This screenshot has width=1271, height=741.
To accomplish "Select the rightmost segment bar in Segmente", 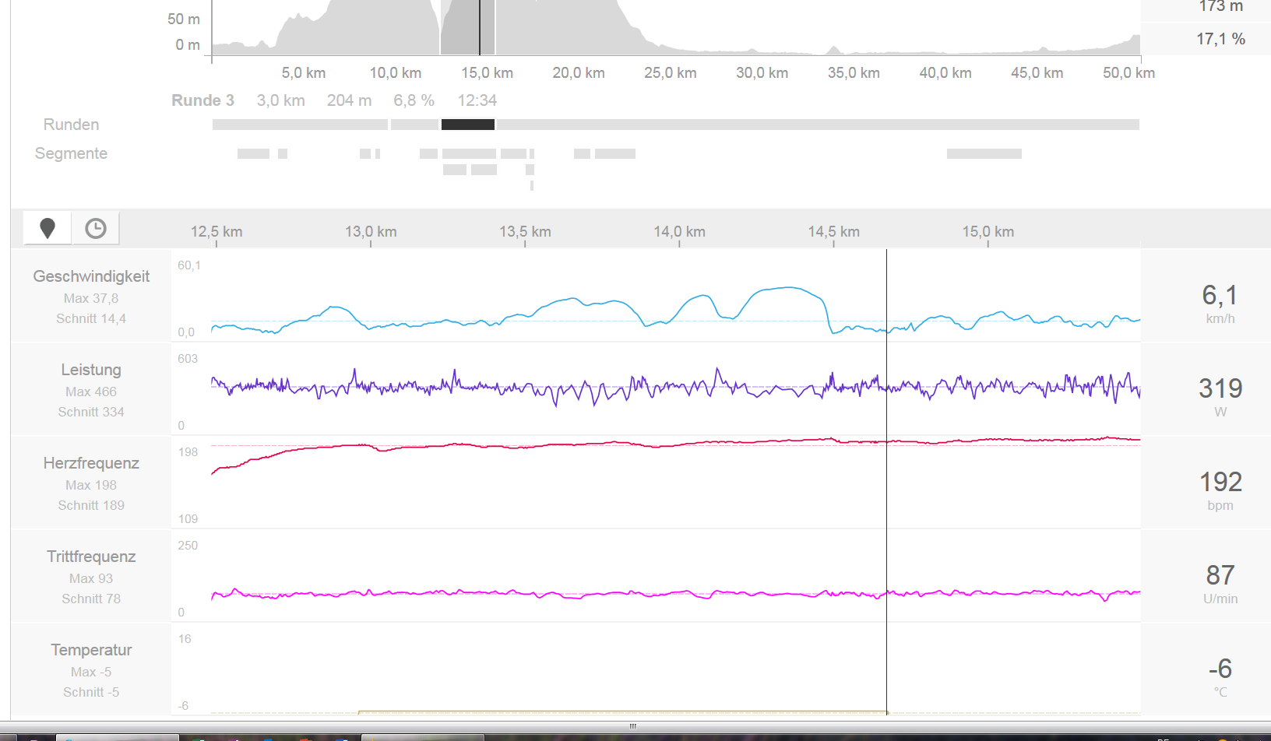I will pyautogui.click(x=984, y=154).
